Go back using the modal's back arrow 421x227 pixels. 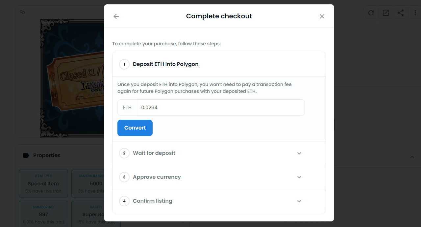(116, 16)
